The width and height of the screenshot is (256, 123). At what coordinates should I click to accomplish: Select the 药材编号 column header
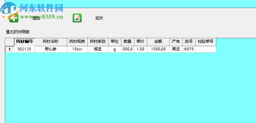point(24,42)
